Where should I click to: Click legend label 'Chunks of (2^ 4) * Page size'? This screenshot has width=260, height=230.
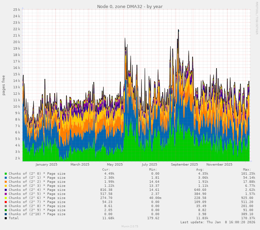coord(37,190)
